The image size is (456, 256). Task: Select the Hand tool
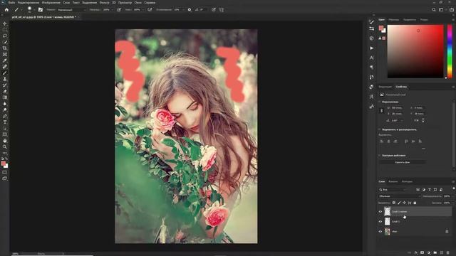coord(5,141)
